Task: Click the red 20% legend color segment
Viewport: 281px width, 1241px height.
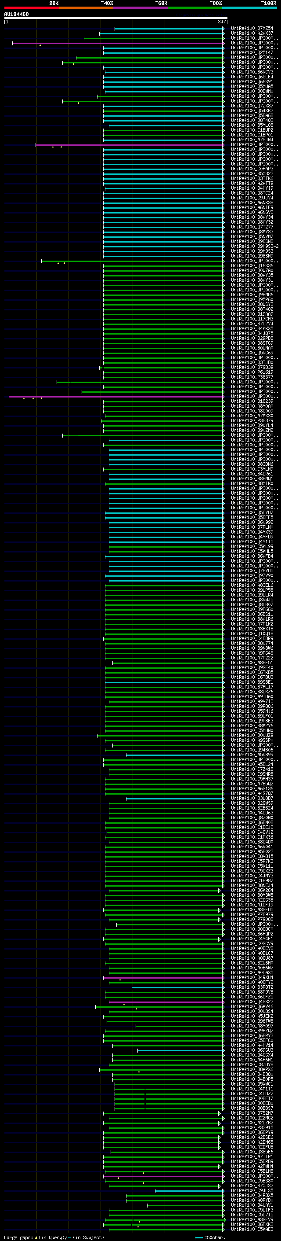Action: 31,8
